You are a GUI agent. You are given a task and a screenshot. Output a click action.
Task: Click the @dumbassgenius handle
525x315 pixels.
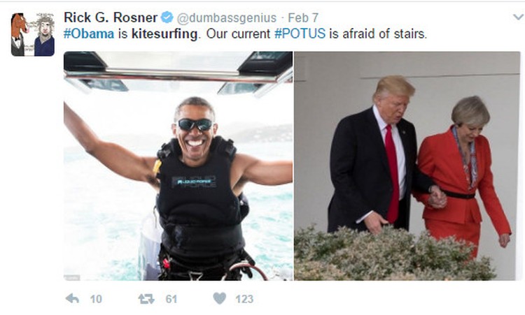point(226,17)
